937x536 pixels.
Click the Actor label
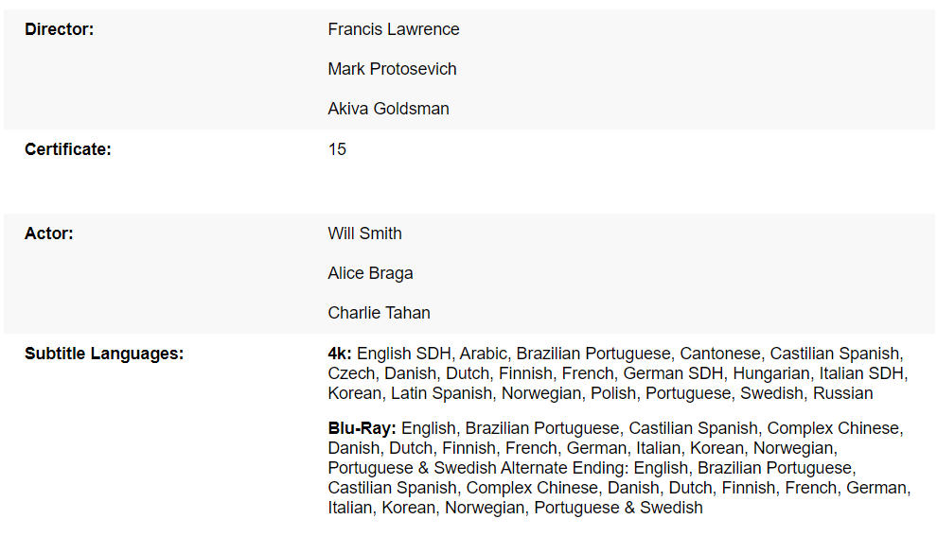click(49, 233)
